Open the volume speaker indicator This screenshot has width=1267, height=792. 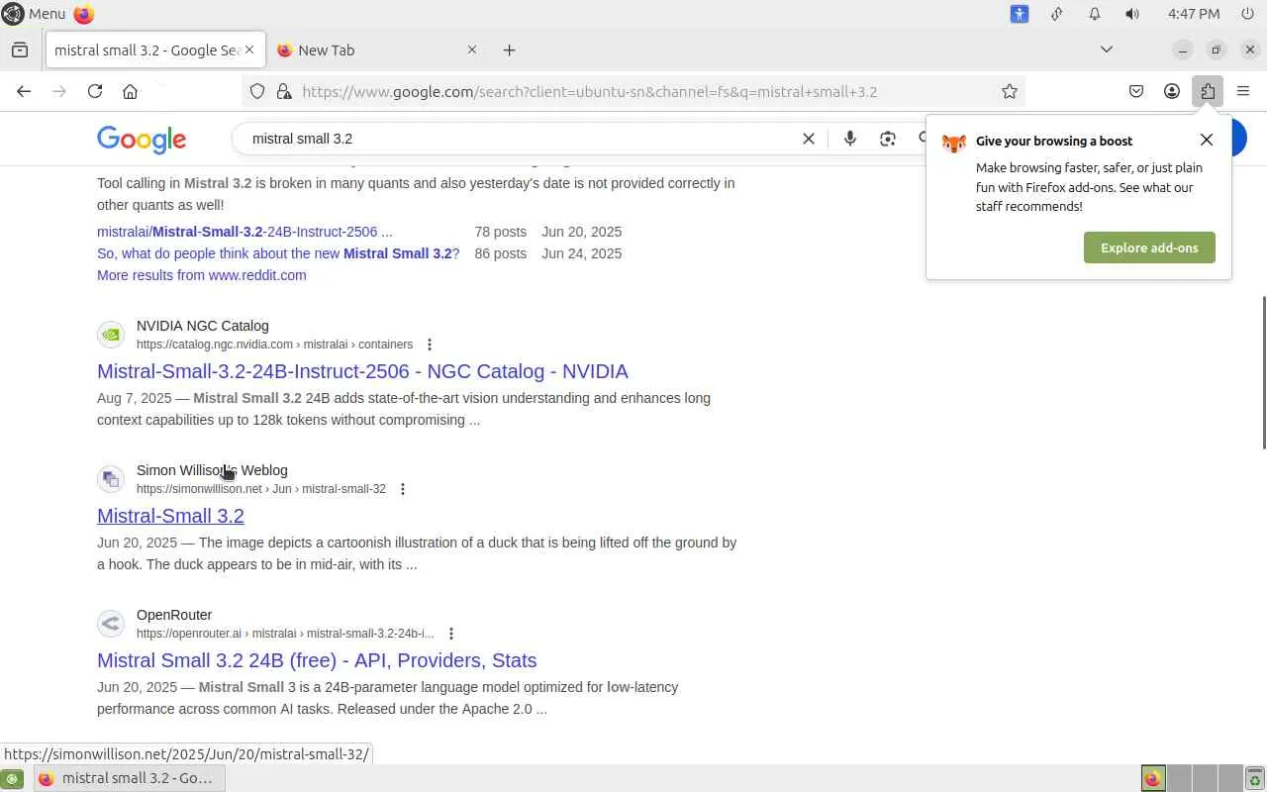(1132, 14)
